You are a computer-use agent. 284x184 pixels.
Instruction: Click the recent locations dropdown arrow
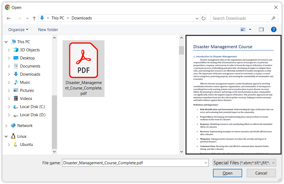tap(27, 18)
